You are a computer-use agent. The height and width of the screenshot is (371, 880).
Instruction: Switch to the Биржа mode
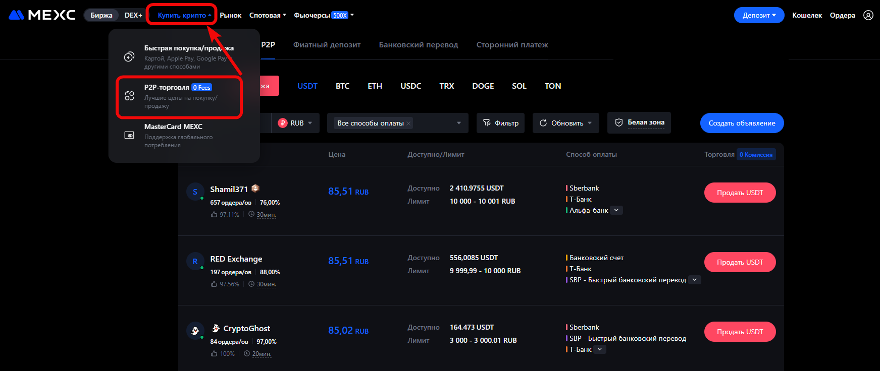point(101,15)
